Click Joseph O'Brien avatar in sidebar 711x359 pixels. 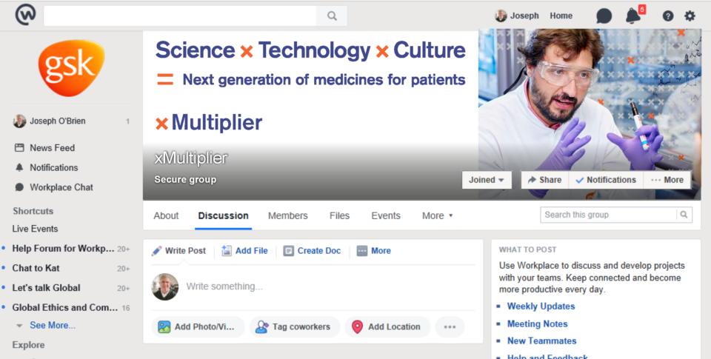[x=19, y=121]
